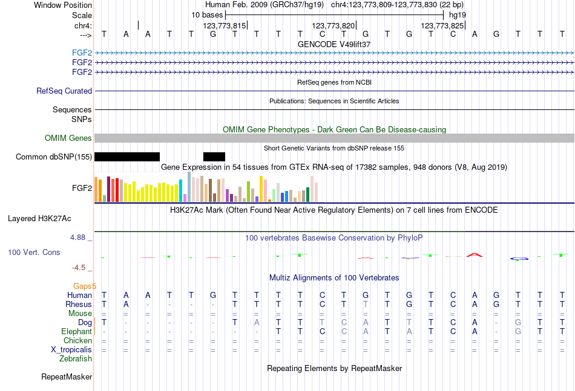The height and width of the screenshot is (391, 575).
Task: Click the red conservation peak in PhyloP track
Action: [x=475, y=255]
